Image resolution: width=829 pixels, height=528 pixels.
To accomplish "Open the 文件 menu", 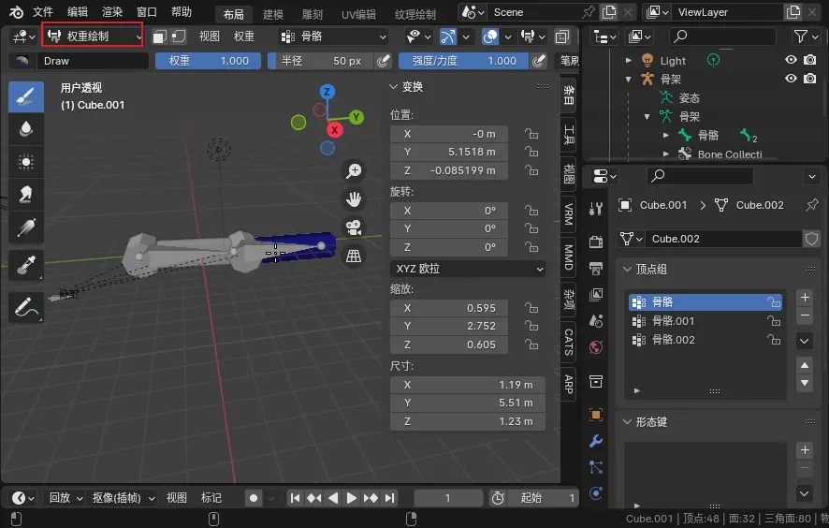I will tap(43, 12).
